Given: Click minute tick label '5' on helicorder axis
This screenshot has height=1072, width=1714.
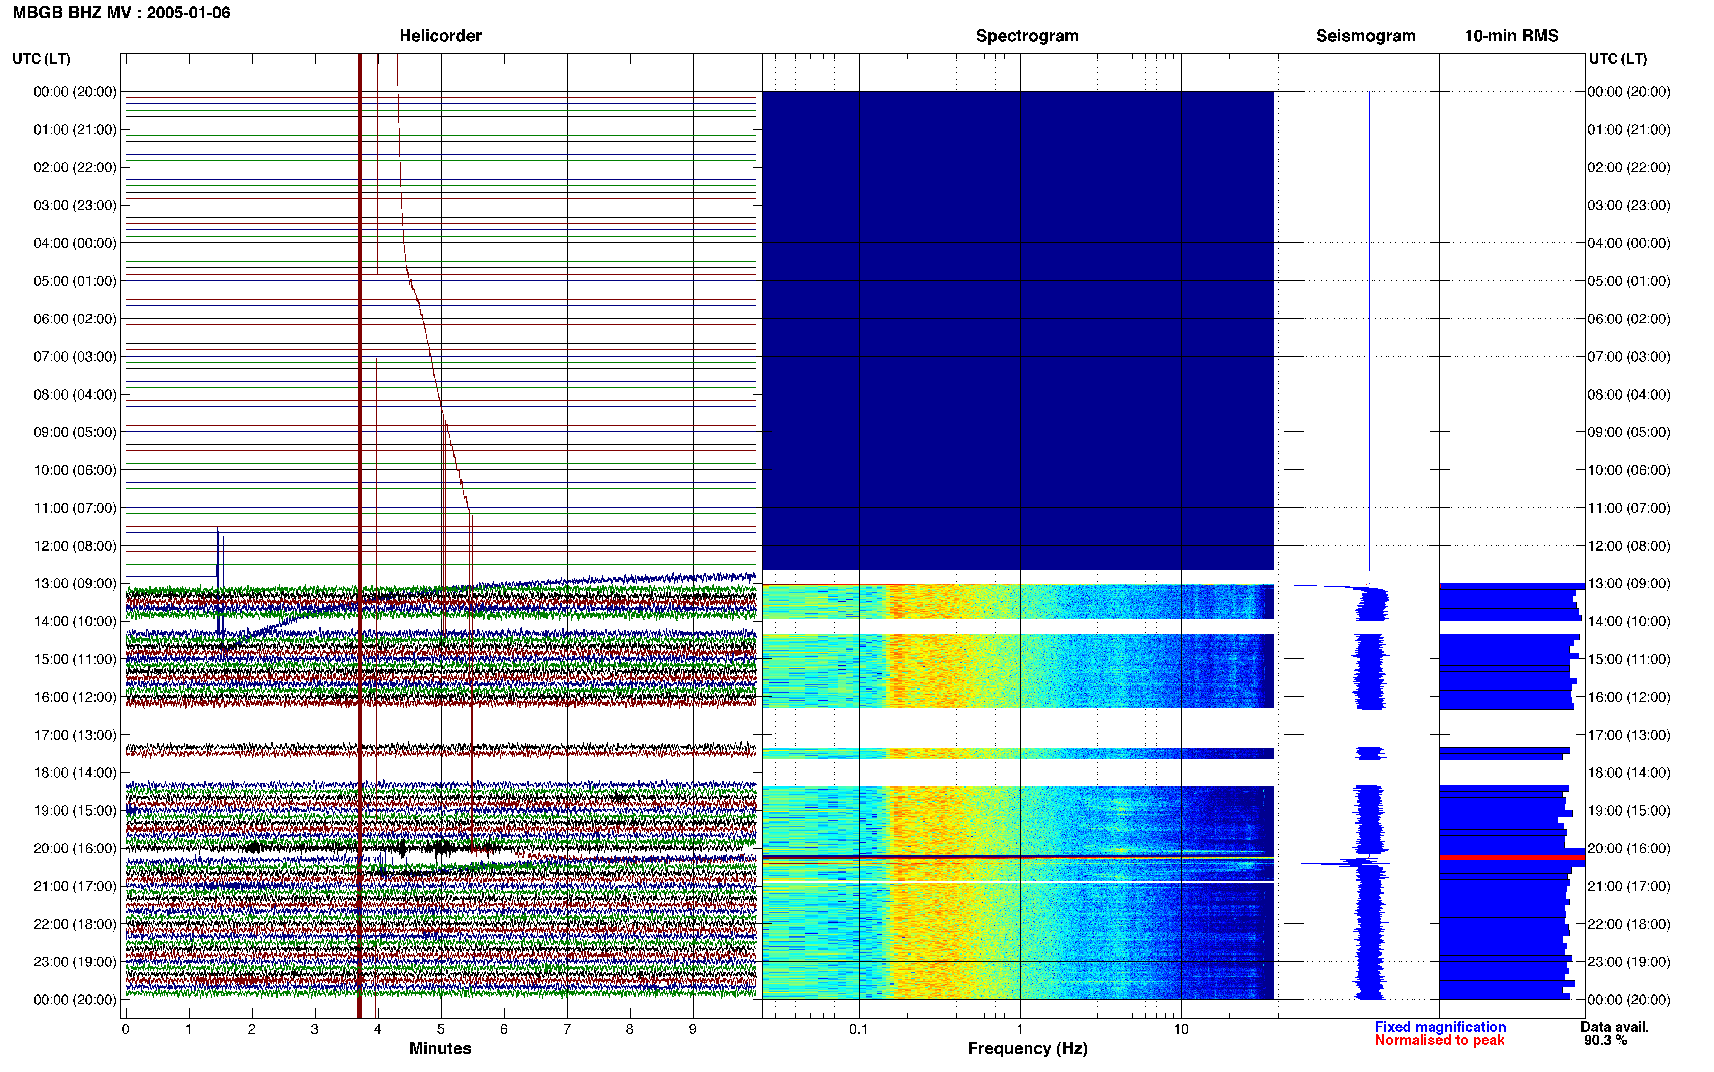Looking at the screenshot, I should [x=440, y=1029].
